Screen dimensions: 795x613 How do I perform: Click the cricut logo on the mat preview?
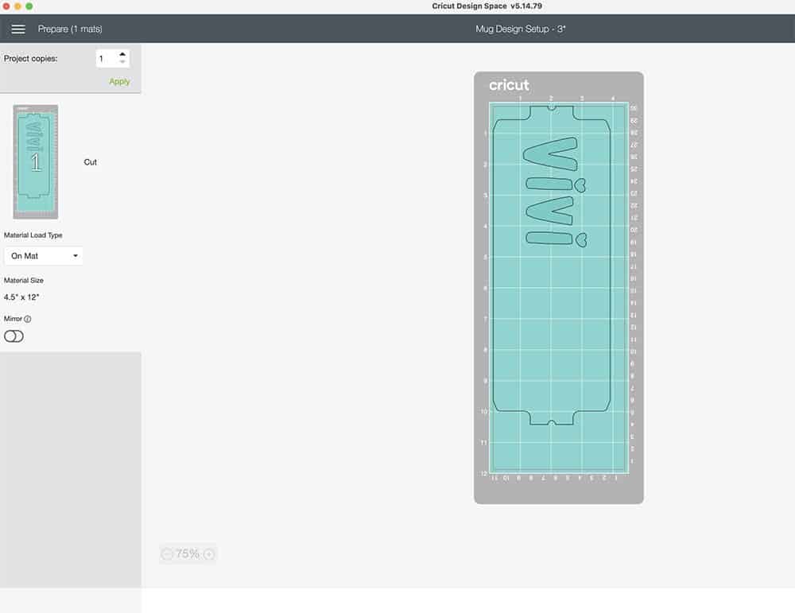pos(509,85)
